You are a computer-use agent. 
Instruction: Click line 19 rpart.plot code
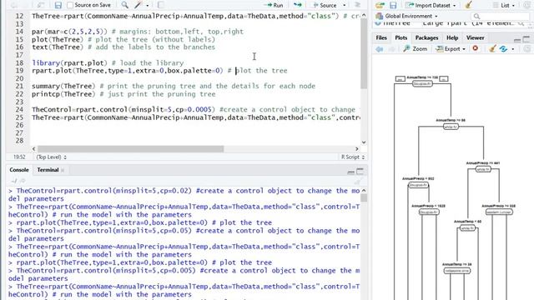click(159, 71)
